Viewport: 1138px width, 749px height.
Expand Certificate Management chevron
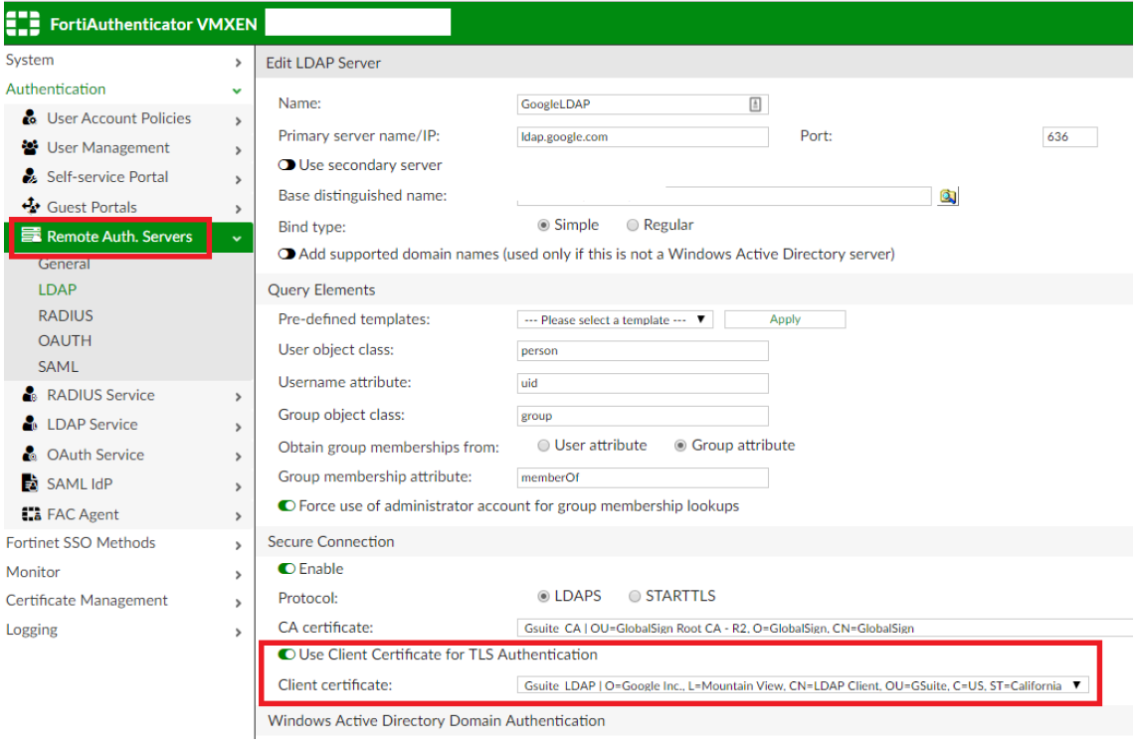click(x=238, y=603)
